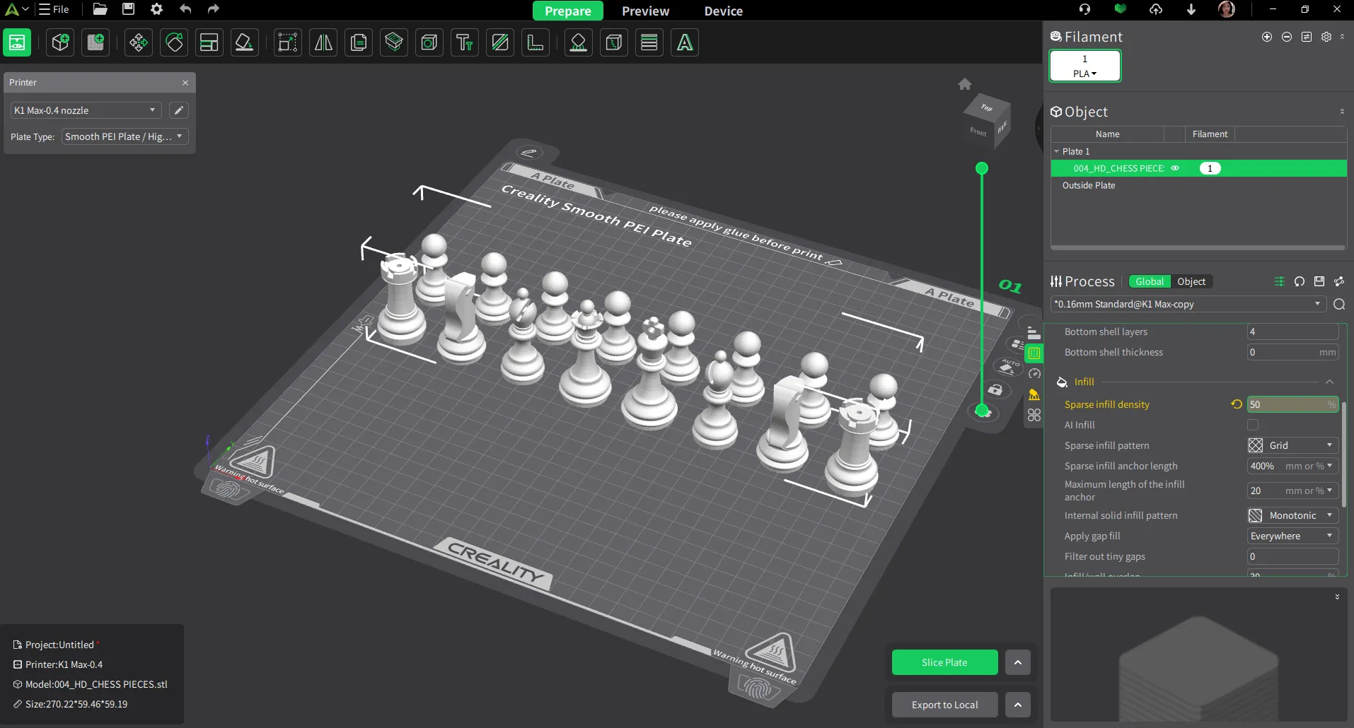
Task: Click the edit printer pencil button
Action: point(179,110)
